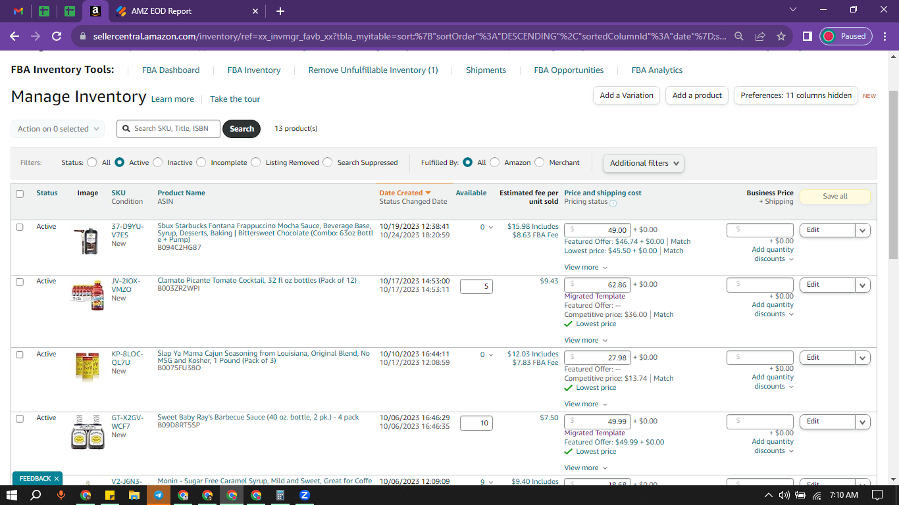Viewport: 899px width, 505px height.
Task: Open a new browser tab
Action: coord(280,11)
